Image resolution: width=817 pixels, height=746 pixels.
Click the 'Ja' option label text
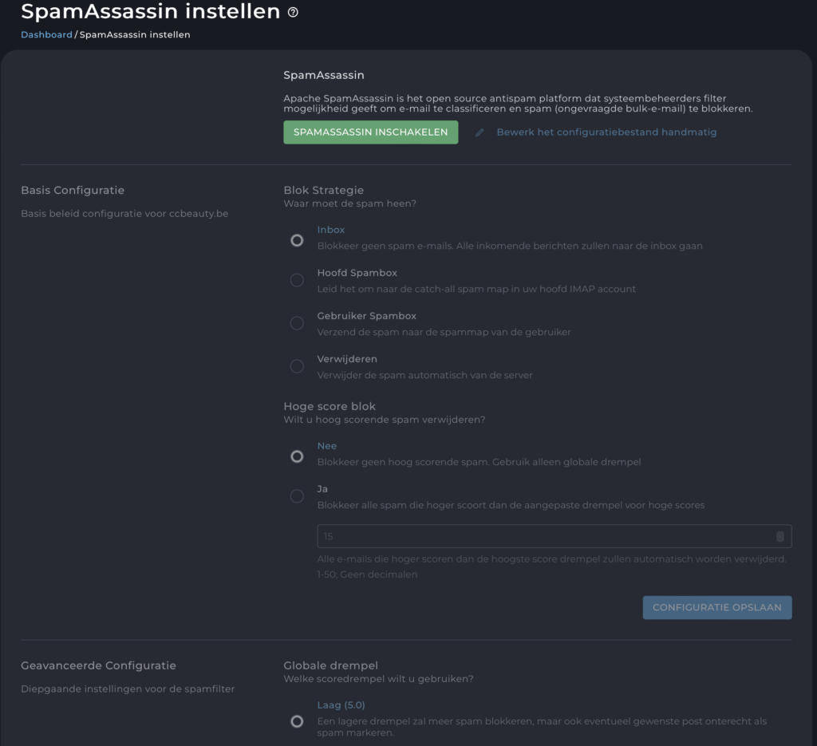[x=322, y=489]
